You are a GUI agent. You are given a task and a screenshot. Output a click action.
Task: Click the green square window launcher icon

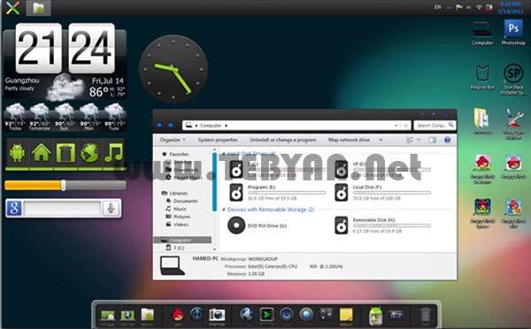[x=65, y=153]
